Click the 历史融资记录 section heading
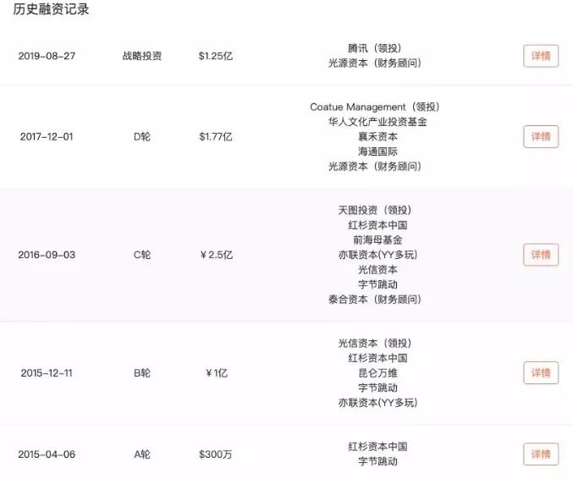Image resolution: width=573 pixels, height=479 pixels. [x=52, y=10]
